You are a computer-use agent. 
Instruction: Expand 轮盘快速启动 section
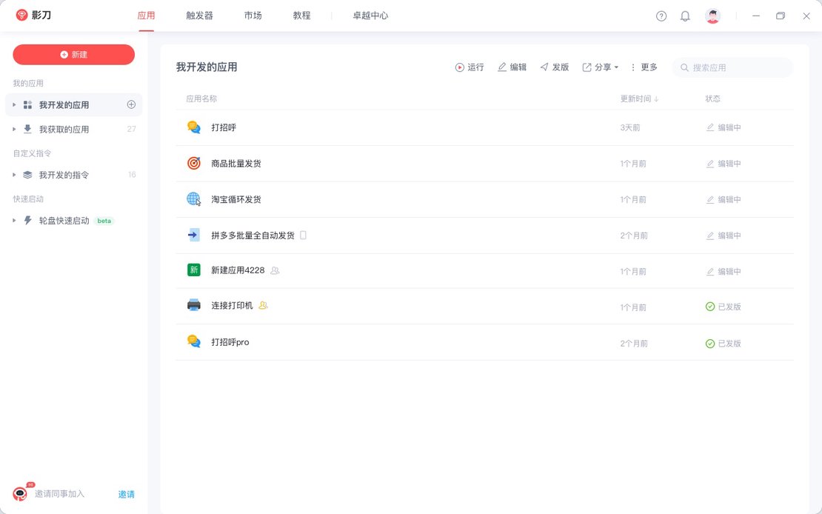coord(14,221)
